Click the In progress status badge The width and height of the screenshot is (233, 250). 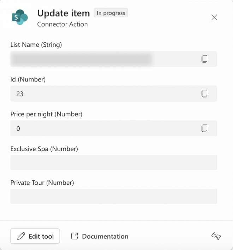(111, 13)
